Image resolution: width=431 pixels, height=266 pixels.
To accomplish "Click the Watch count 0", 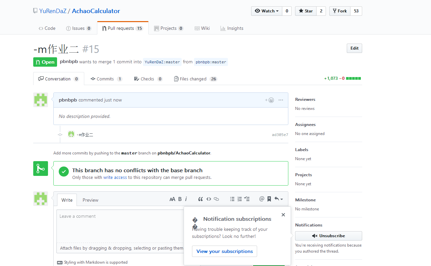I will click(x=287, y=11).
